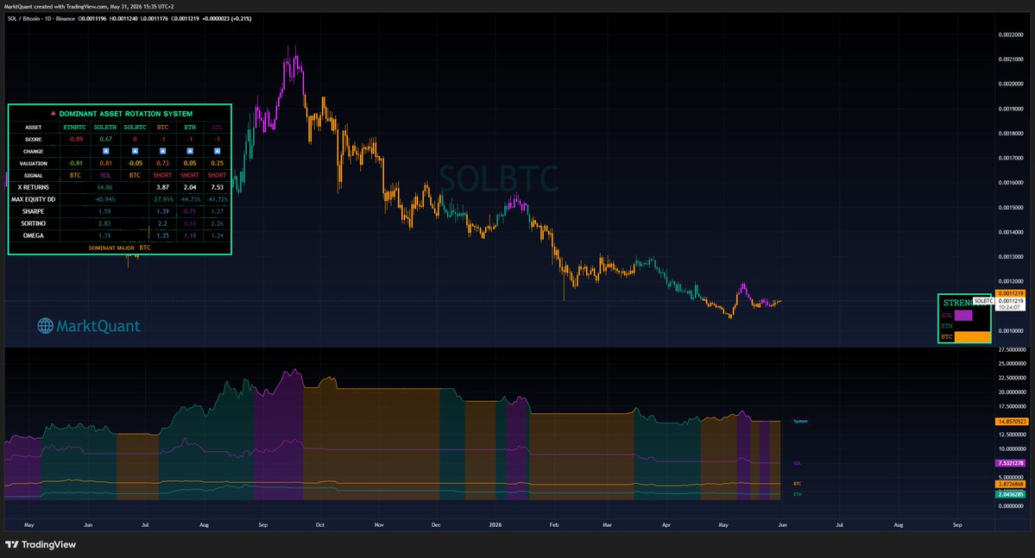The width and height of the screenshot is (1035, 558).
Task: Click the '2026' time axis label
Action: click(495, 525)
